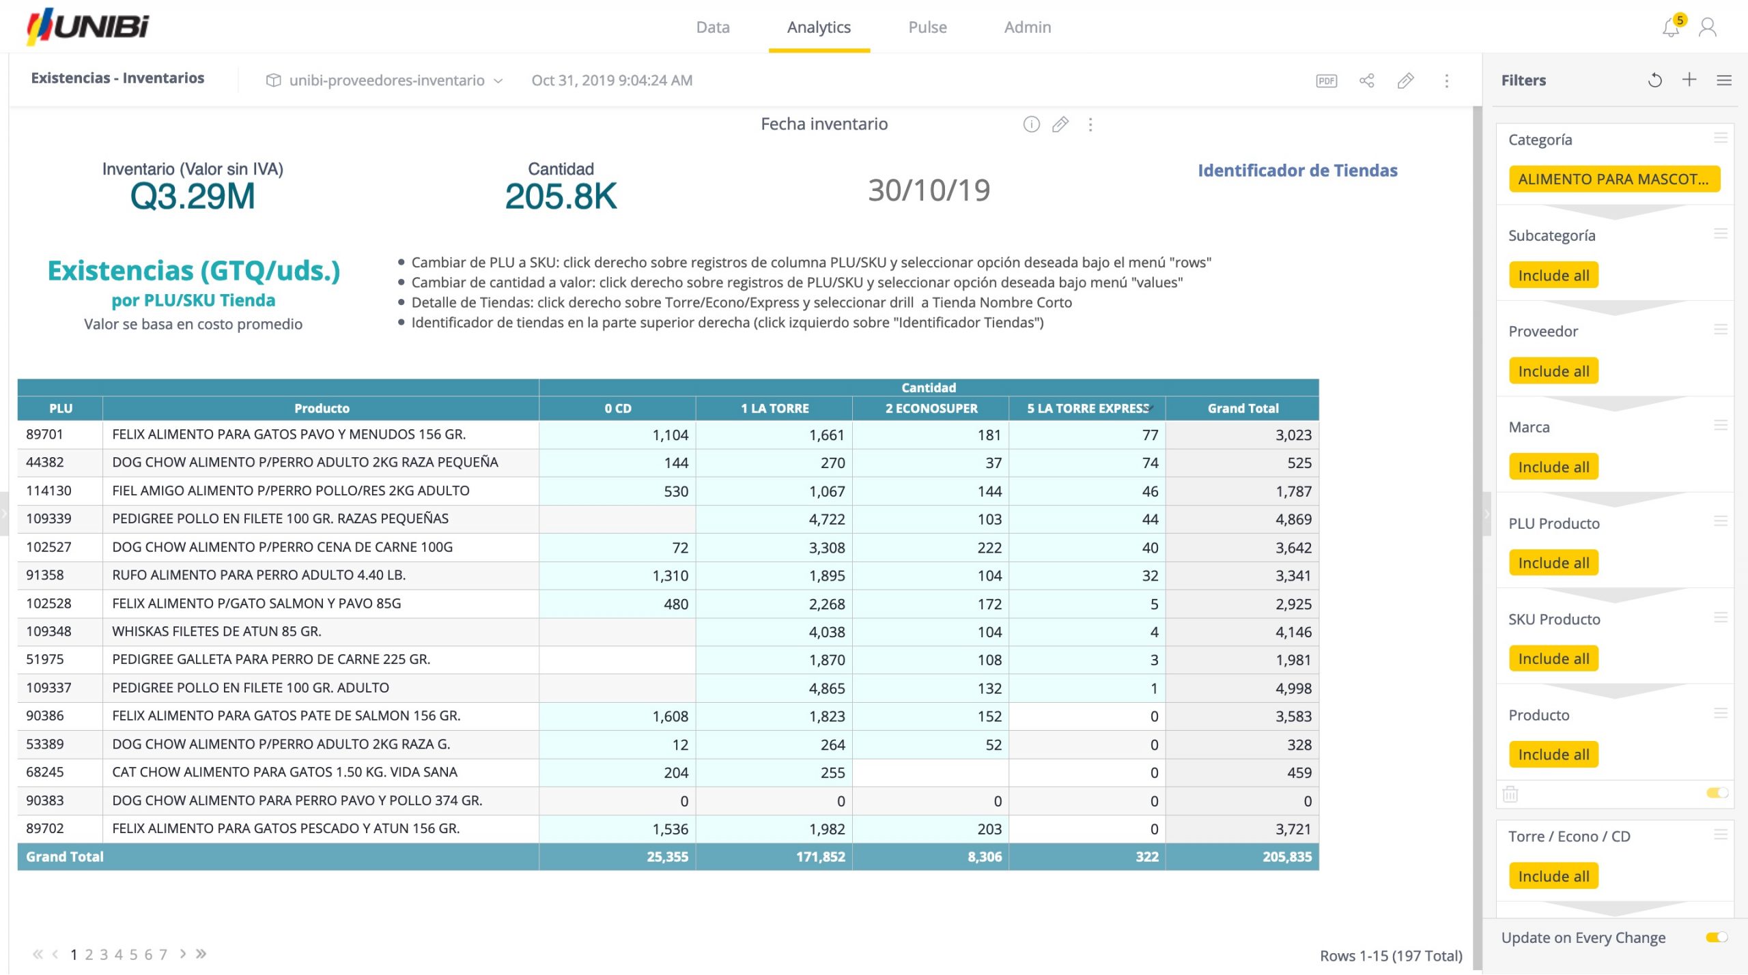This screenshot has width=1748, height=975.
Task: Select the ALIMENTO PARA MASCOT filter chip
Action: pos(1614,179)
